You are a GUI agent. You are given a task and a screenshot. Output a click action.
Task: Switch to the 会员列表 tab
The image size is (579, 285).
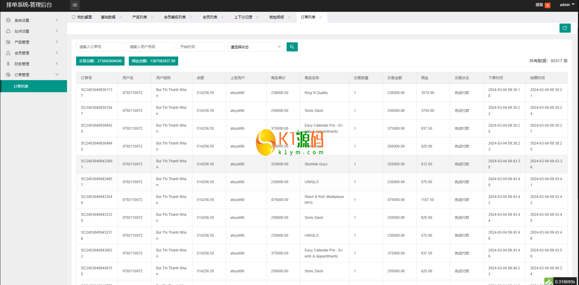point(210,17)
